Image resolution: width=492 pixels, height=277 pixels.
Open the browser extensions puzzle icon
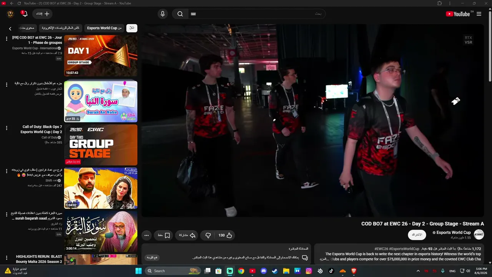(439, 3)
